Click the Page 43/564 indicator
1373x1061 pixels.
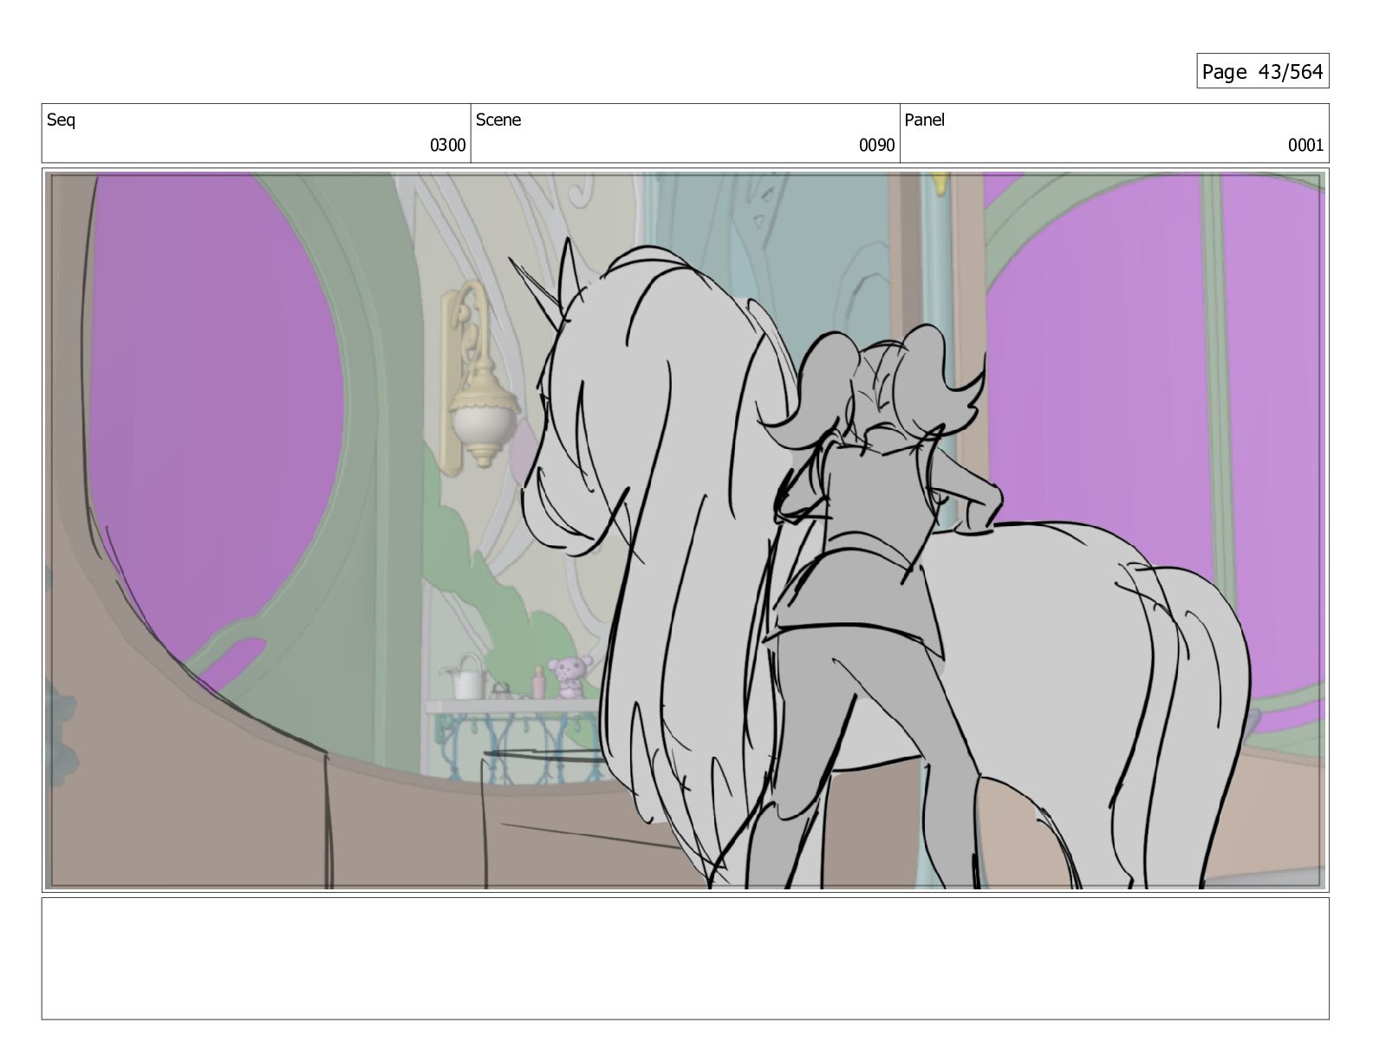click(1262, 71)
